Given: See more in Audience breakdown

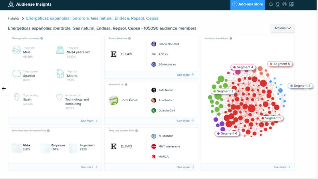Looking at the screenshot, I should point(282,167).
